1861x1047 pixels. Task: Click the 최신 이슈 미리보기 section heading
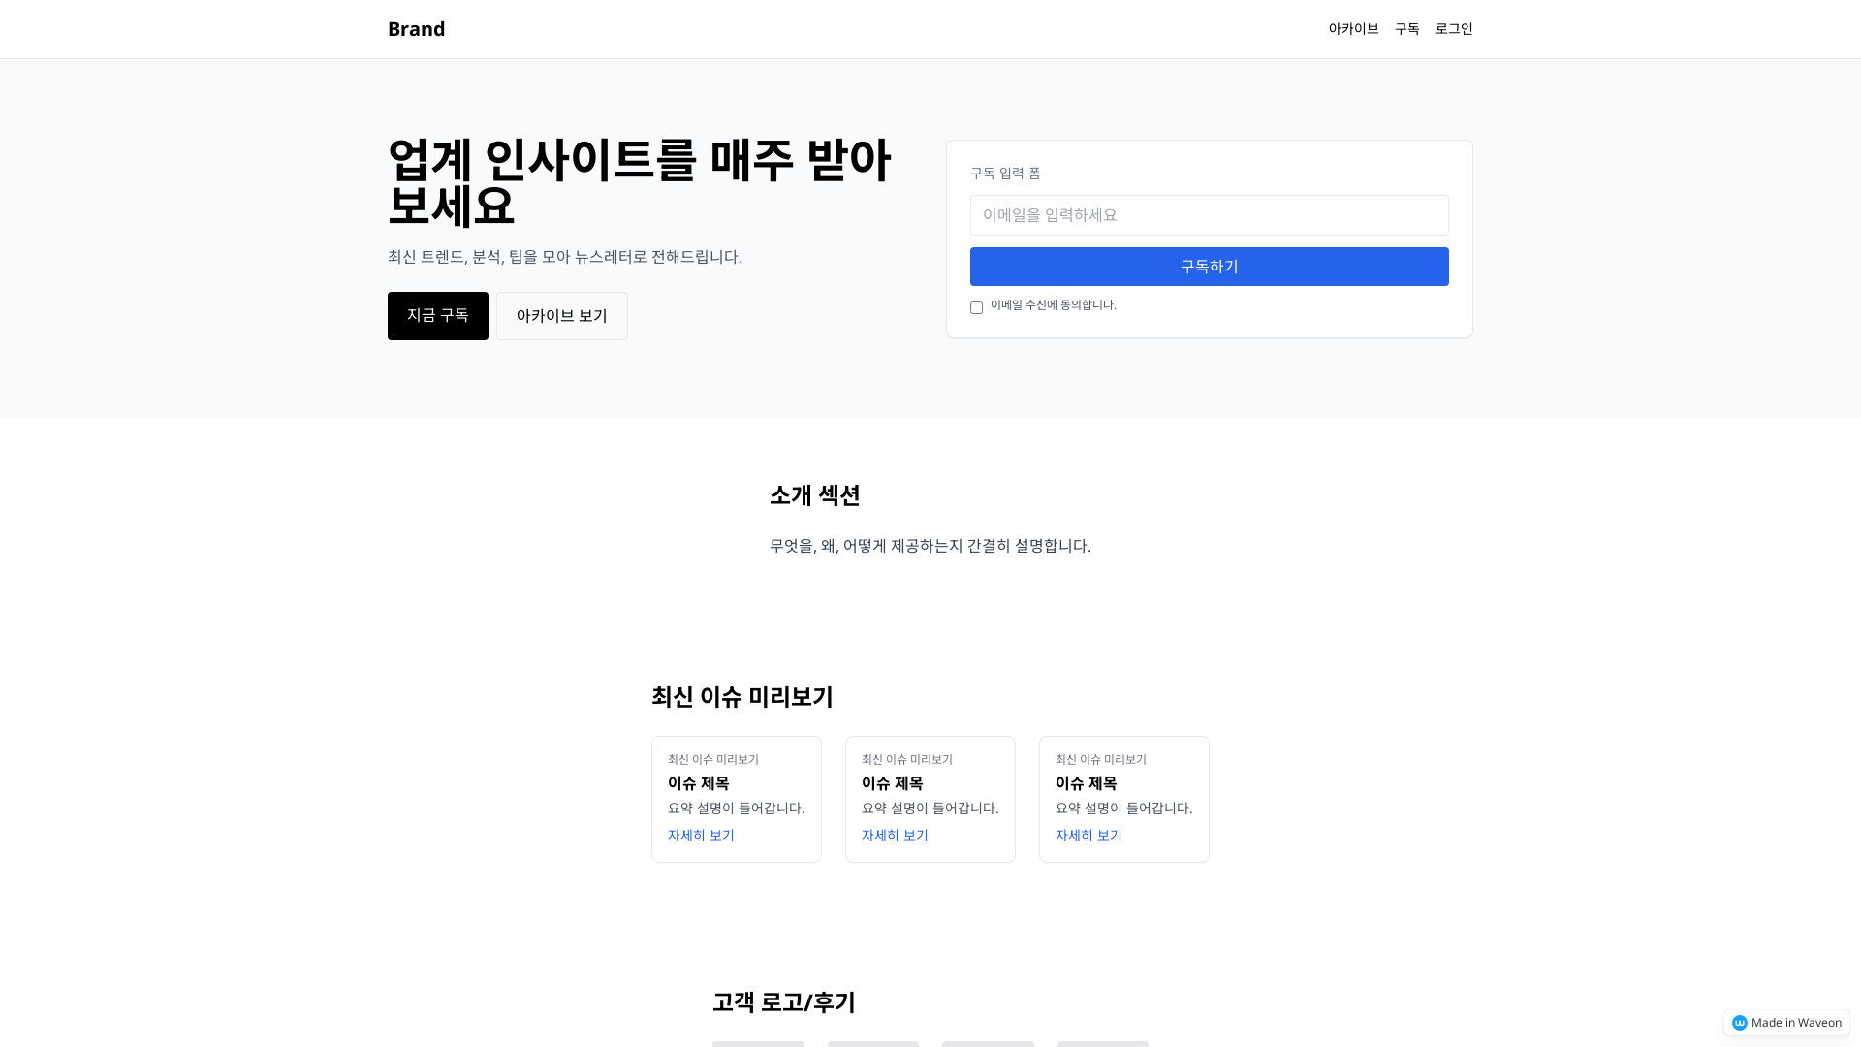[741, 697]
